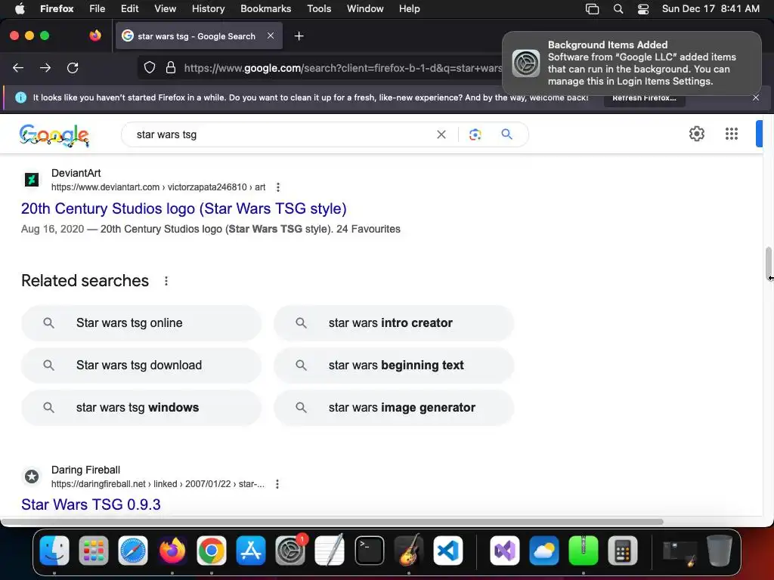774x580 pixels.
Task: Open the tracking protection shield icon
Action: point(150,67)
